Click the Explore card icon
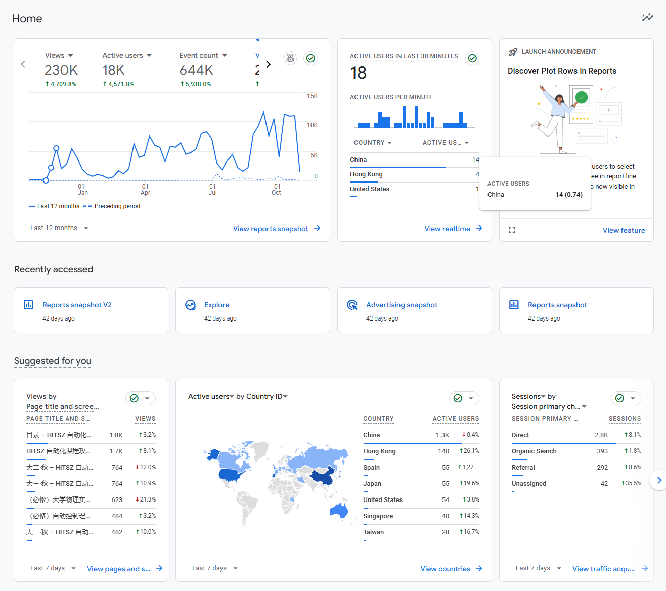 coord(190,305)
